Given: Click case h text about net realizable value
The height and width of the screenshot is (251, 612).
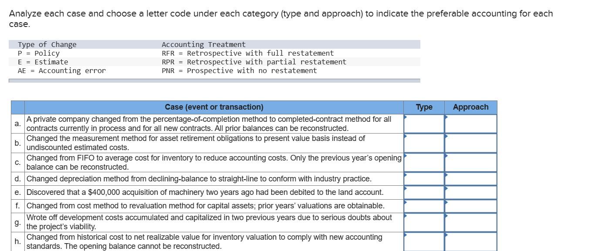Looking at the screenshot, I should point(204,241).
